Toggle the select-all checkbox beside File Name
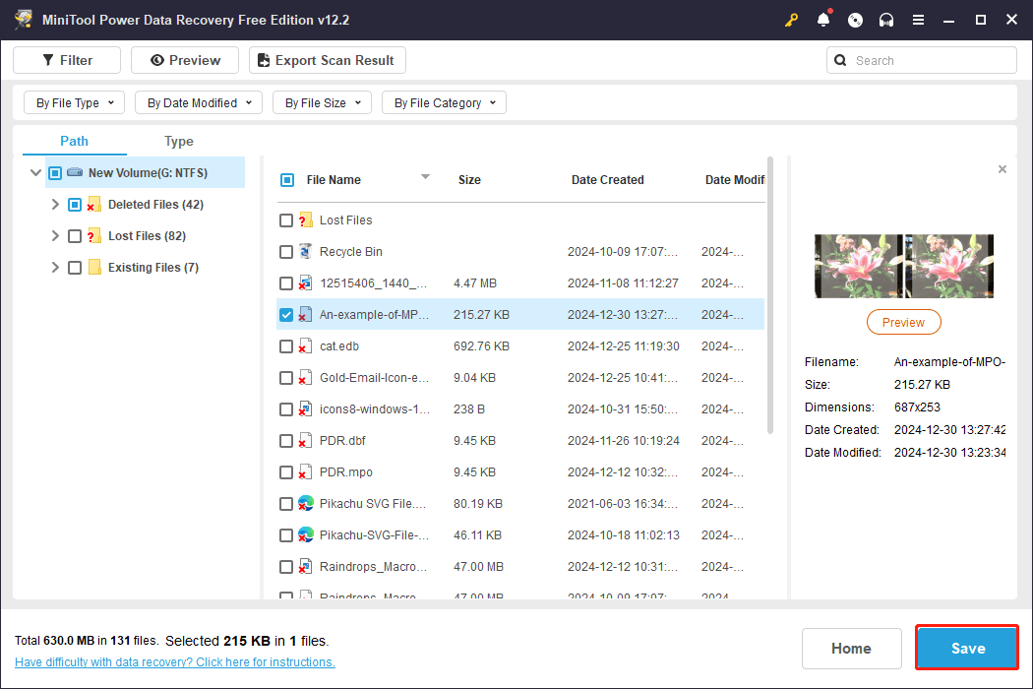 click(287, 180)
